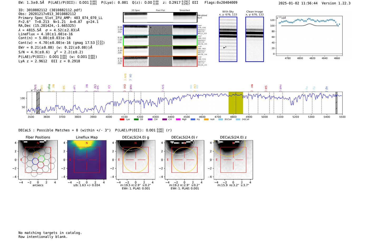Viewport: 369px width, 251px height.
Task: Click the Weighted Sum 2D spectrum row
Action: point(160,17)
